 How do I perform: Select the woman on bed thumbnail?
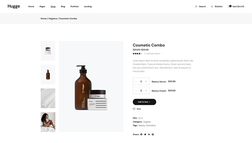[x=48, y=122]
